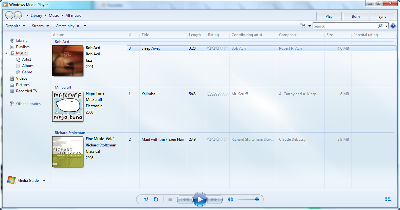Image resolution: width=400 pixels, height=210 pixels.
Task: Click the Stop playback button
Action: 170,200
